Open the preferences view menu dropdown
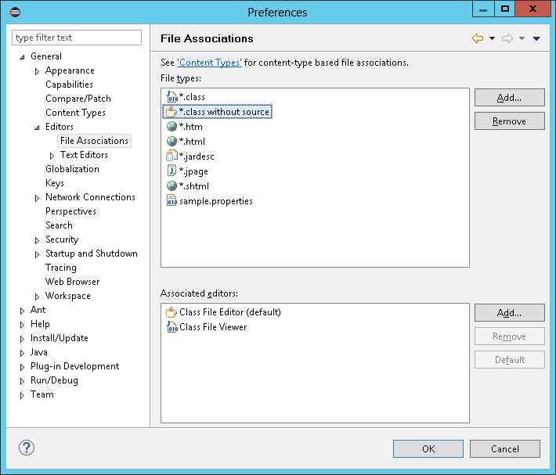 pos(536,38)
